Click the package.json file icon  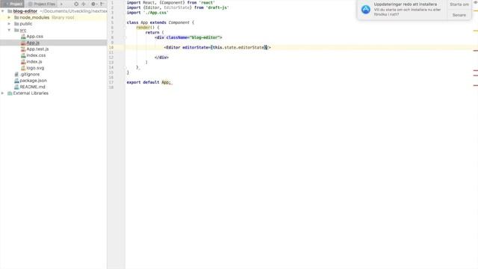[16, 81]
